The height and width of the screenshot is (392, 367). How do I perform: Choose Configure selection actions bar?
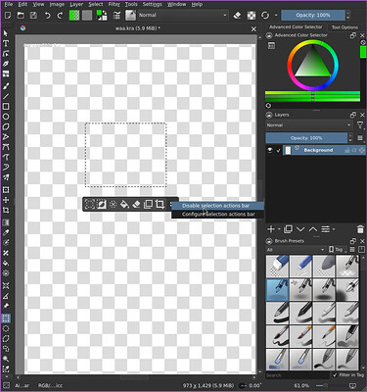(x=217, y=215)
